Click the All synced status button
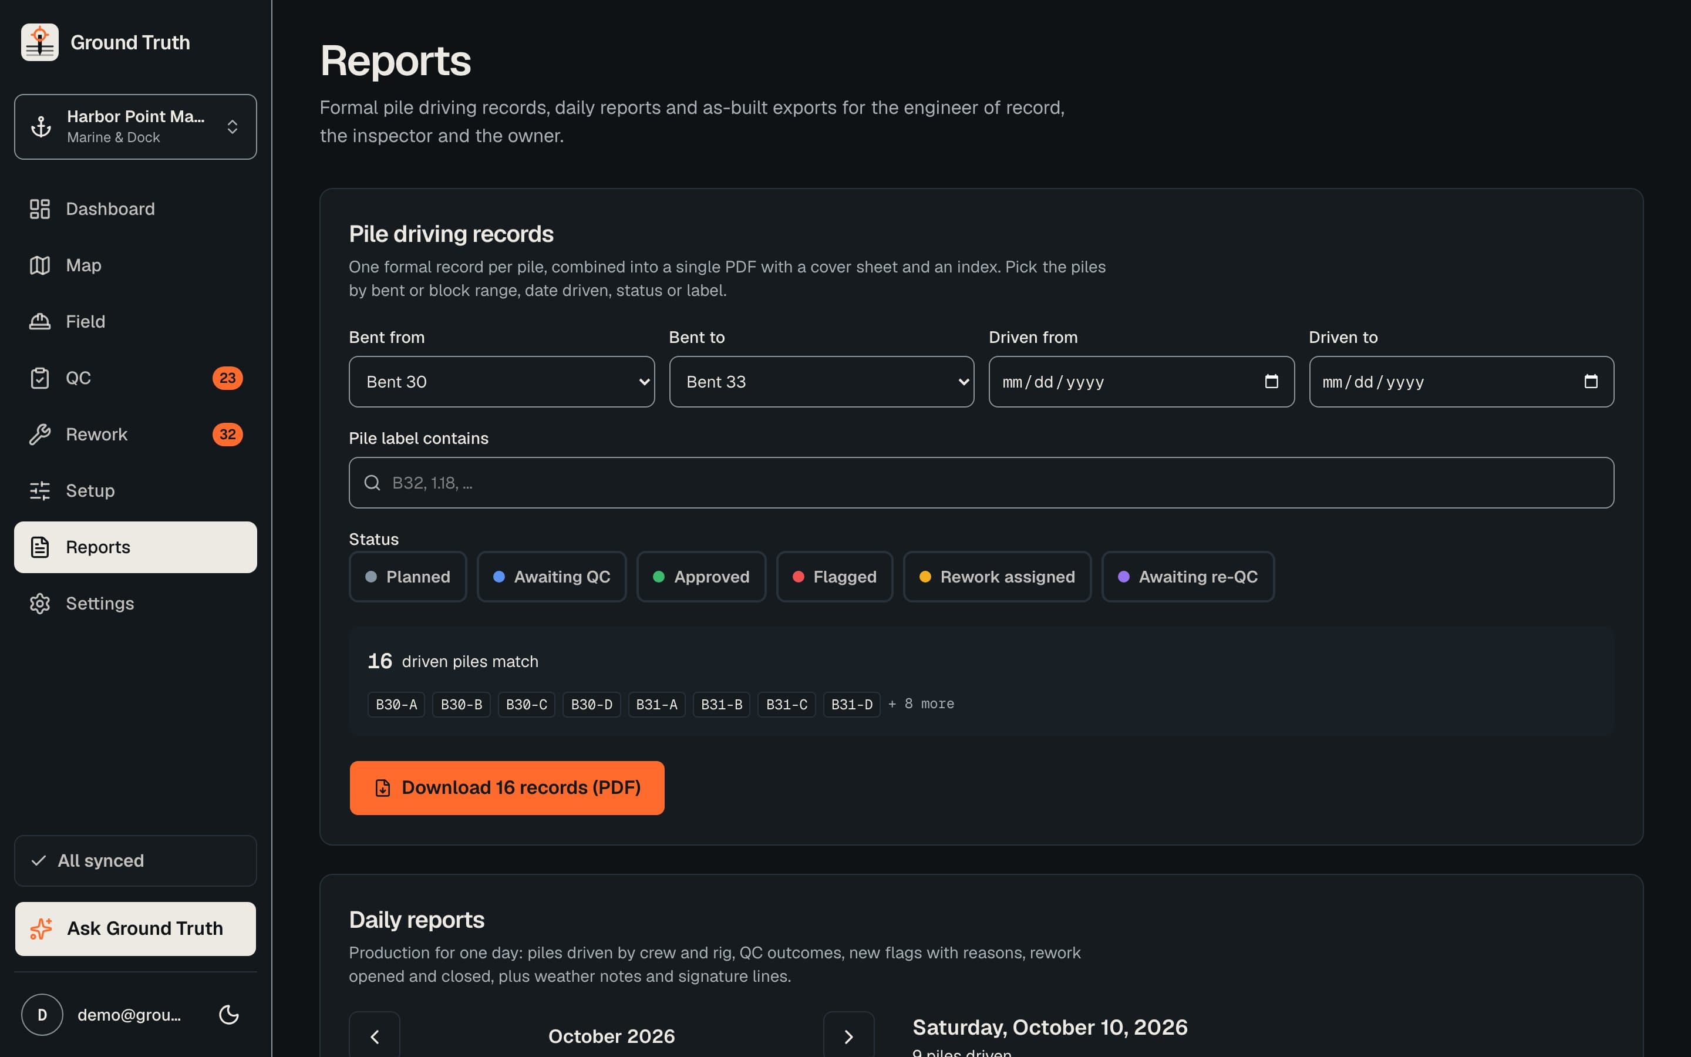Viewport: 1691px width, 1057px height. coord(136,860)
